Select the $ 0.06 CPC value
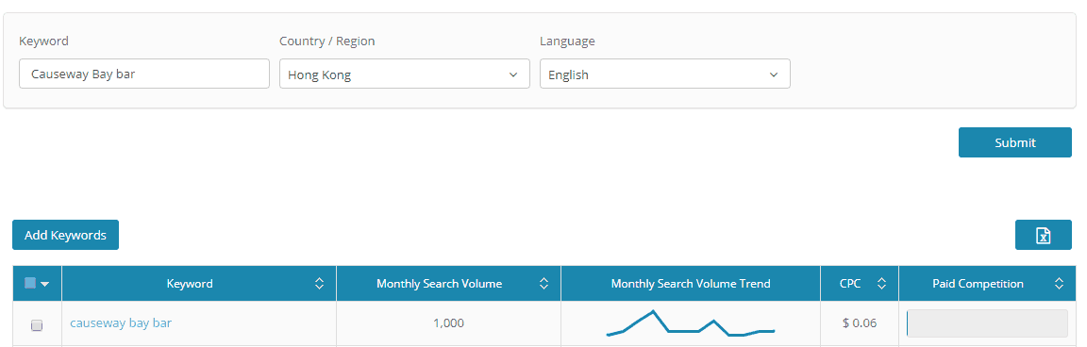This screenshot has width=1087, height=347. pyautogui.click(x=860, y=322)
